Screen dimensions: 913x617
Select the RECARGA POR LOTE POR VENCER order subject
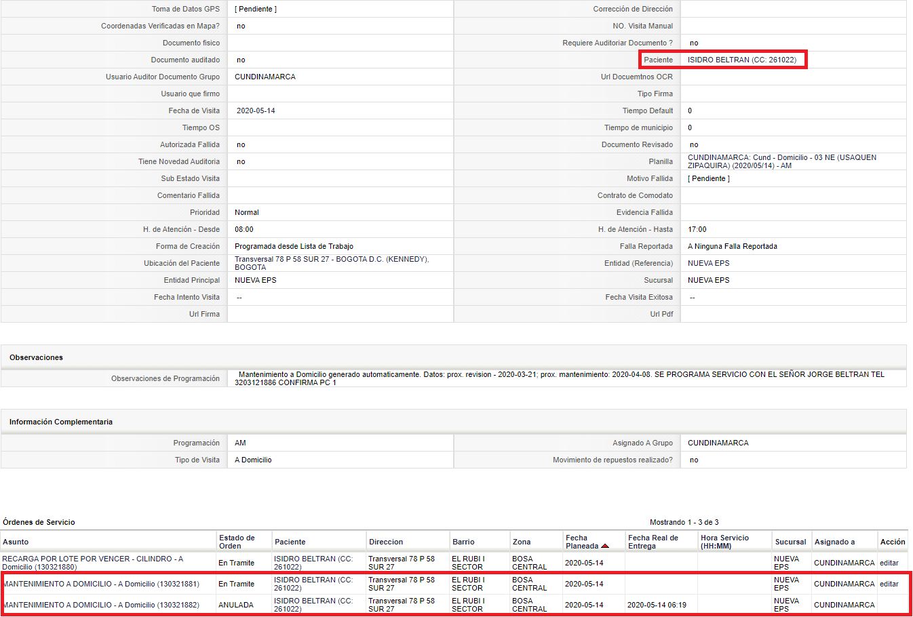[x=93, y=563]
